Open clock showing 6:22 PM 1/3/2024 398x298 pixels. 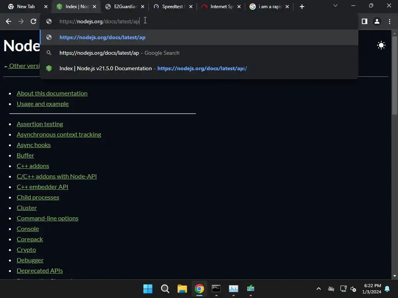[x=372, y=289]
